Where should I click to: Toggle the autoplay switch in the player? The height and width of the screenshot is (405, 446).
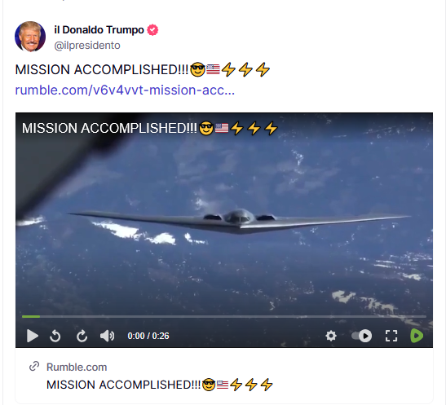361,336
